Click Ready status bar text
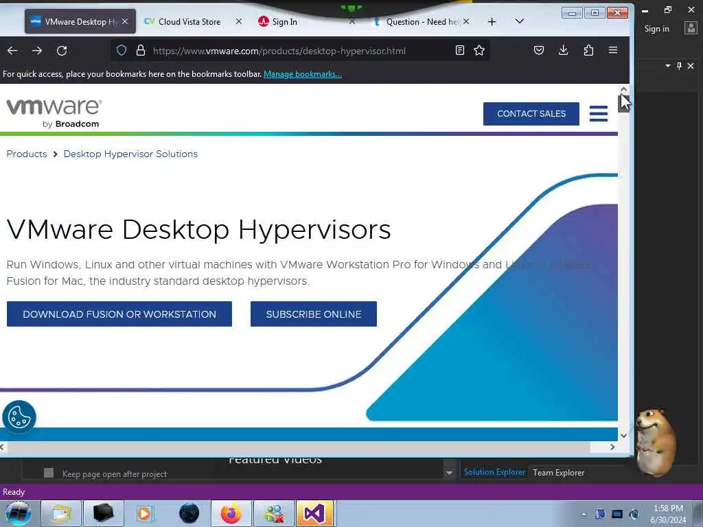The image size is (703, 527). tap(14, 491)
